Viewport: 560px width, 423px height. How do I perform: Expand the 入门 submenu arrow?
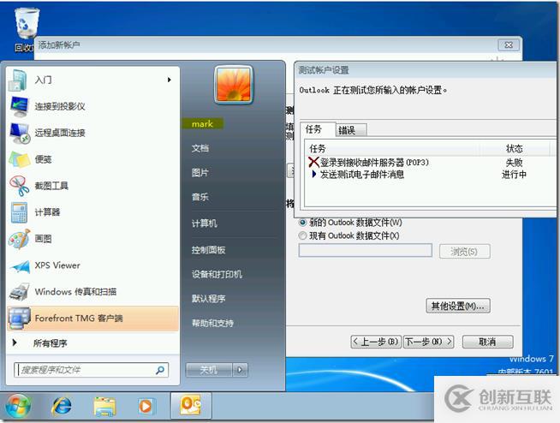pos(170,80)
